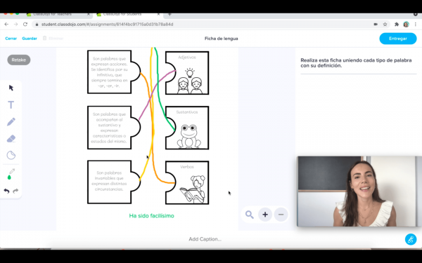Click the blue microphone icon button

coord(411,239)
